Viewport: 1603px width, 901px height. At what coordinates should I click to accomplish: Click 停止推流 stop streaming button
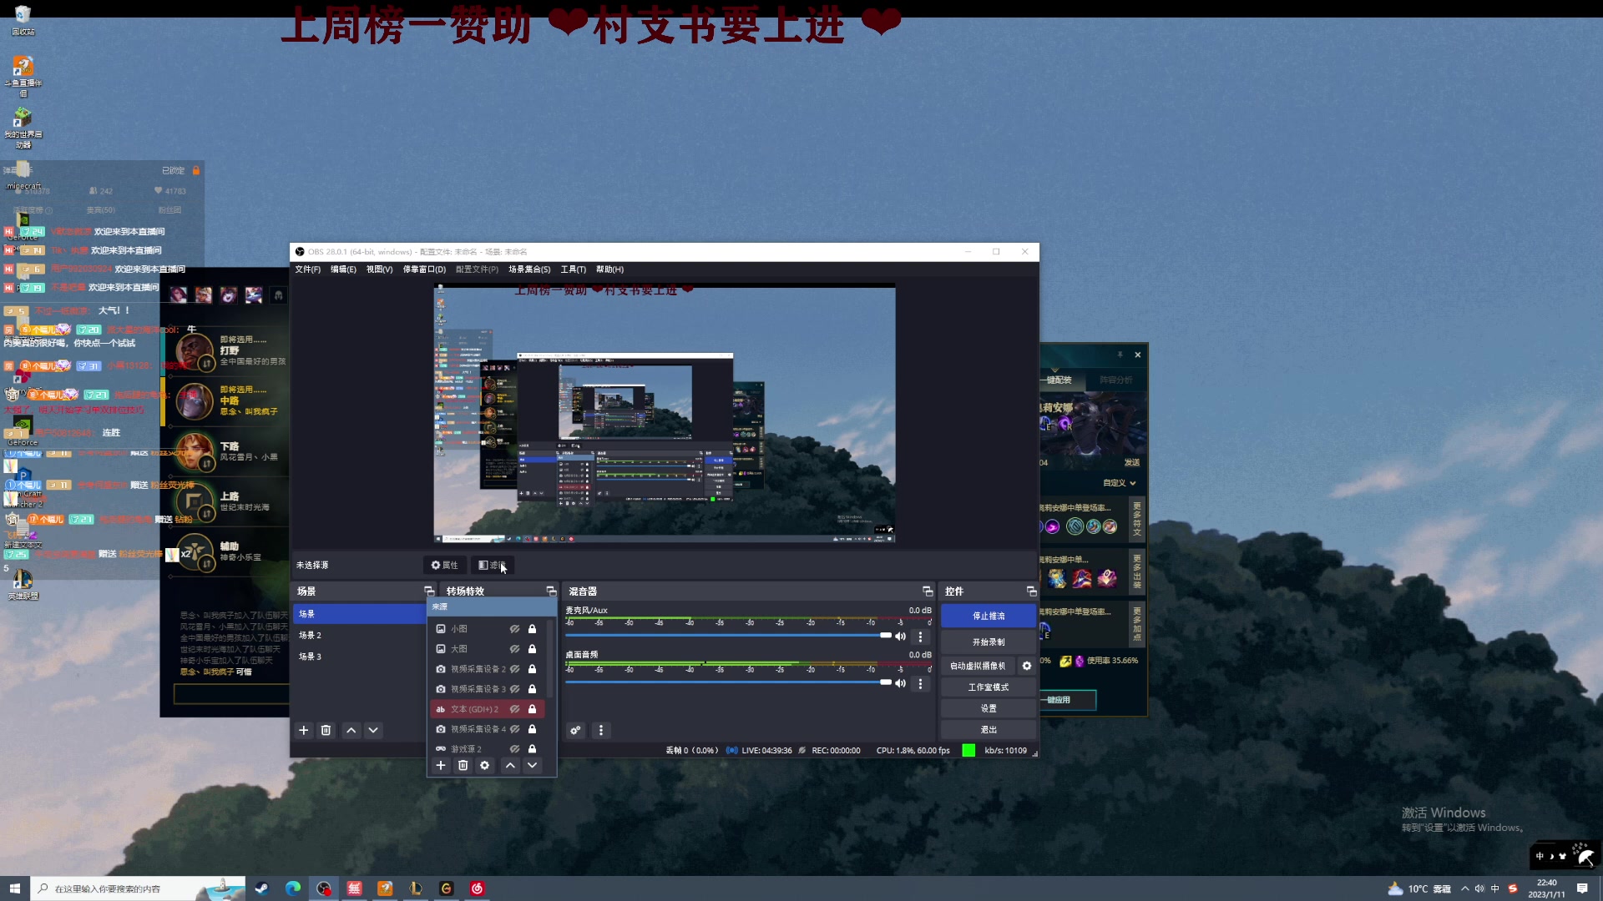(x=989, y=616)
